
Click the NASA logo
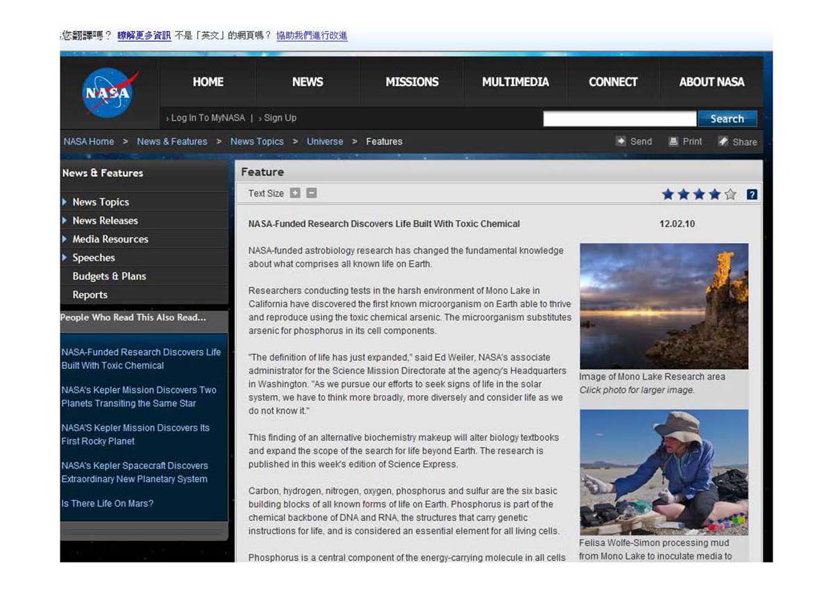[110, 92]
